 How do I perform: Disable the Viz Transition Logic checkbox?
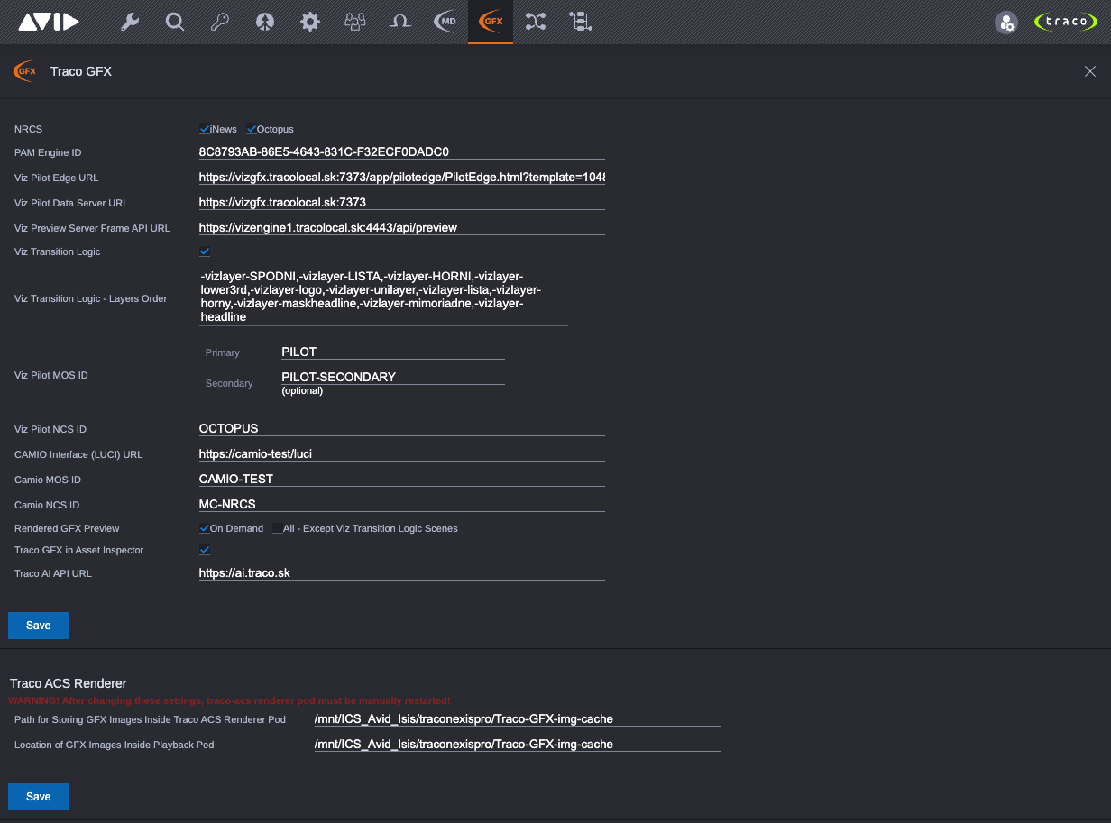pyautogui.click(x=205, y=251)
